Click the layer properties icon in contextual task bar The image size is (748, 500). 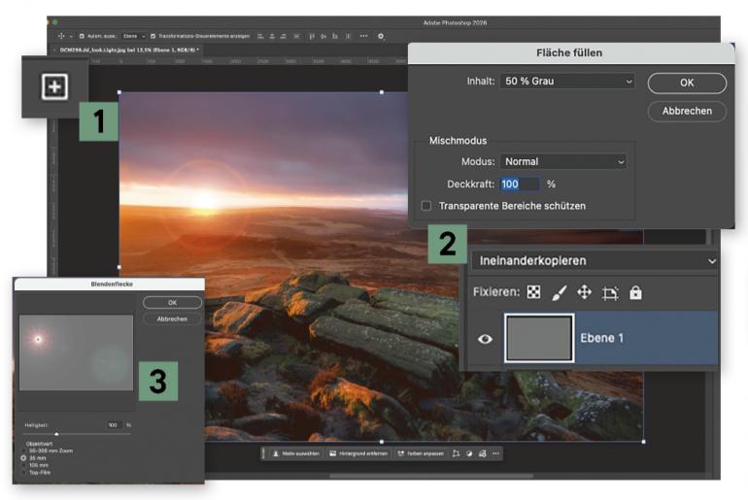(482, 453)
